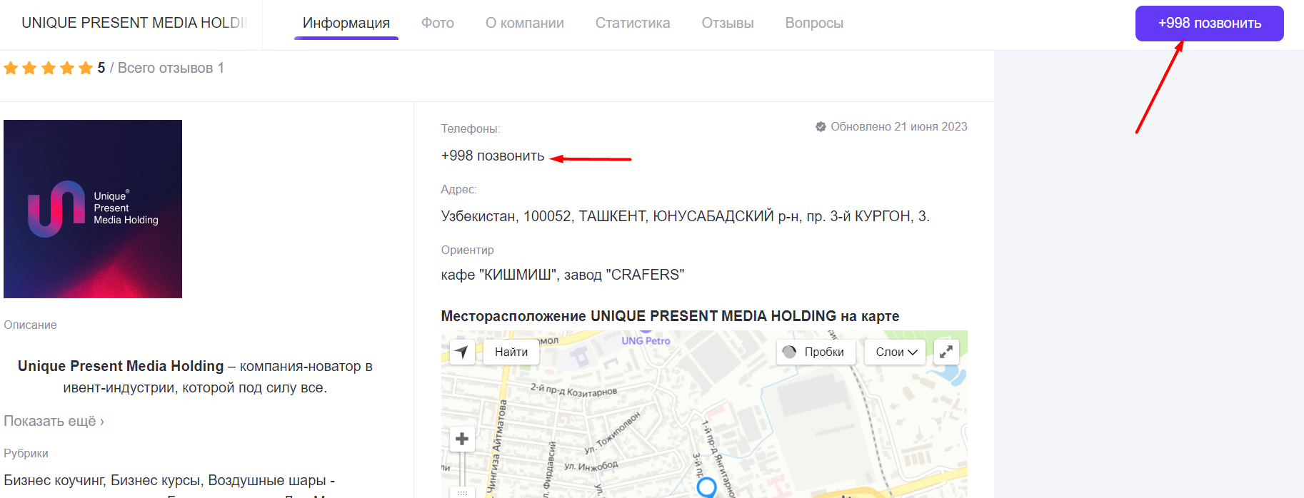Screen dimensions: 1304x498
Task: Click the Unique Present Media Holding logo image
Action: (x=93, y=209)
